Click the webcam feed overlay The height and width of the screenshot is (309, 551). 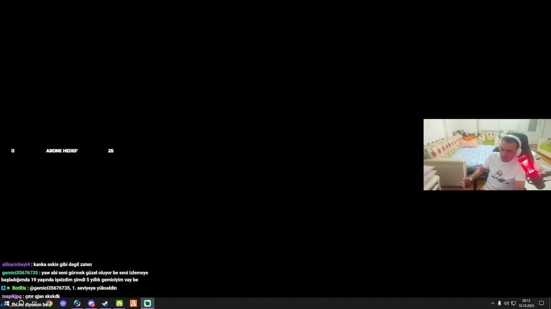pyautogui.click(x=487, y=154)
